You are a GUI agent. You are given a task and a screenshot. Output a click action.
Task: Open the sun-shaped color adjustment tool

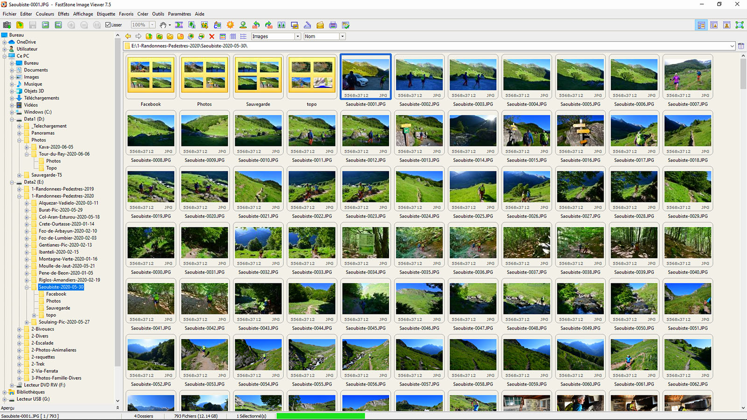[x=230, y=25]
